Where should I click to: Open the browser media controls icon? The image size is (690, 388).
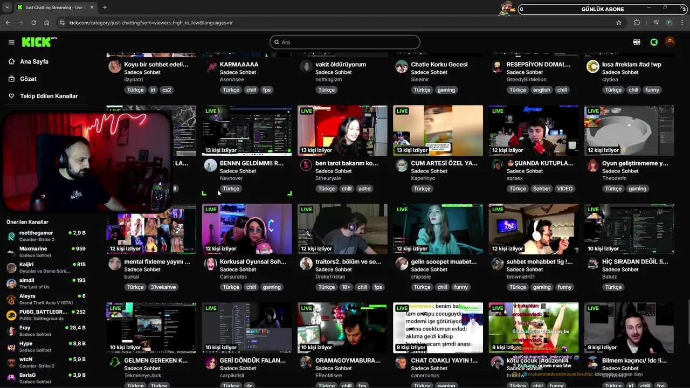(x=656, y=23)
